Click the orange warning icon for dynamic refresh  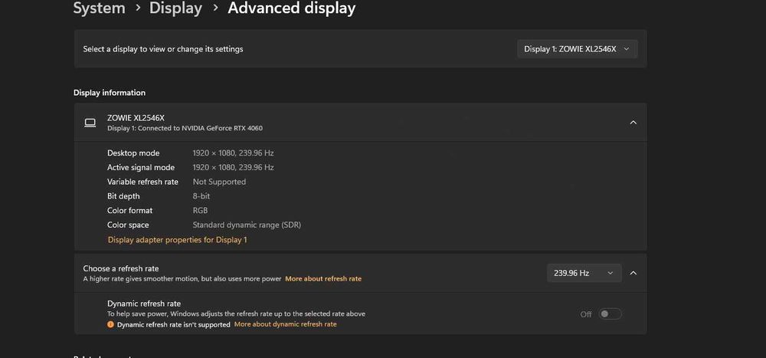(110, 324)
